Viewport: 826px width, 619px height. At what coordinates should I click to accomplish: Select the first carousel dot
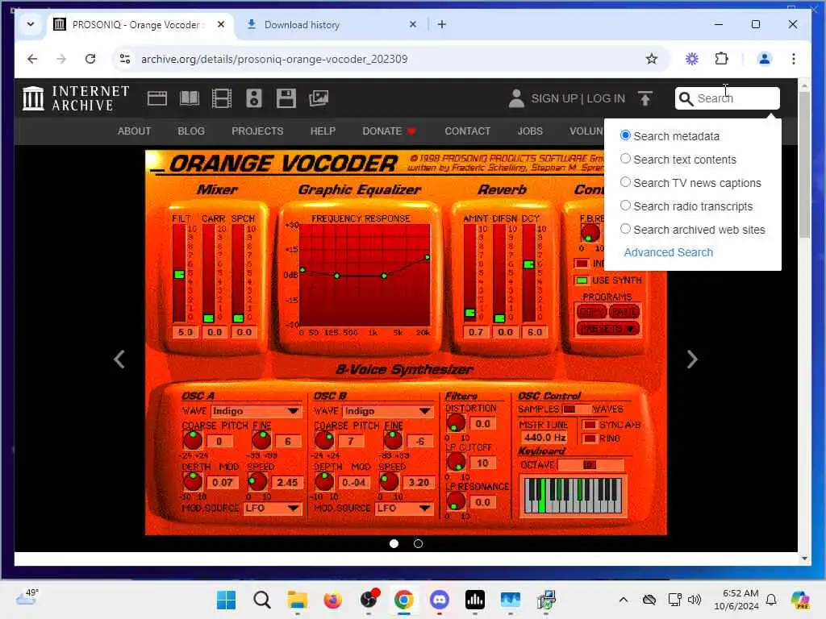coord(394,544)
